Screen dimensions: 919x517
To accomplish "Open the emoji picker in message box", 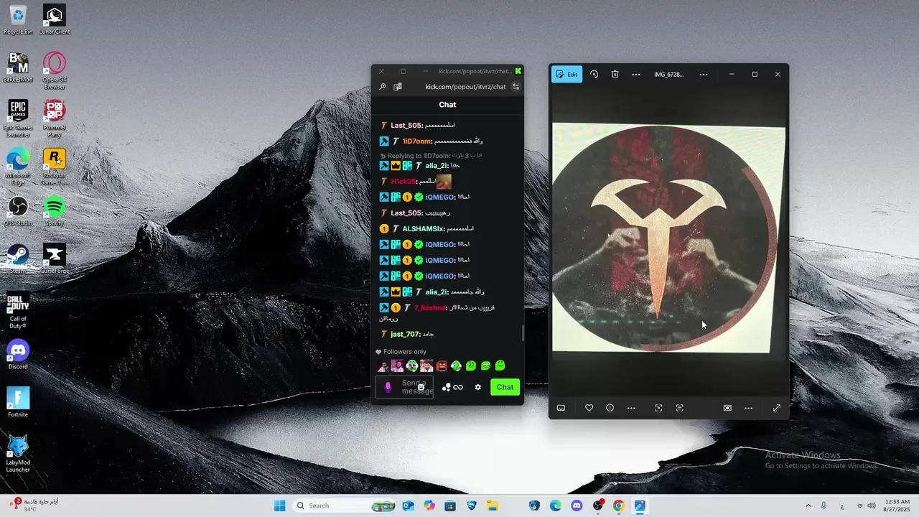I will [x=421, y=387].
